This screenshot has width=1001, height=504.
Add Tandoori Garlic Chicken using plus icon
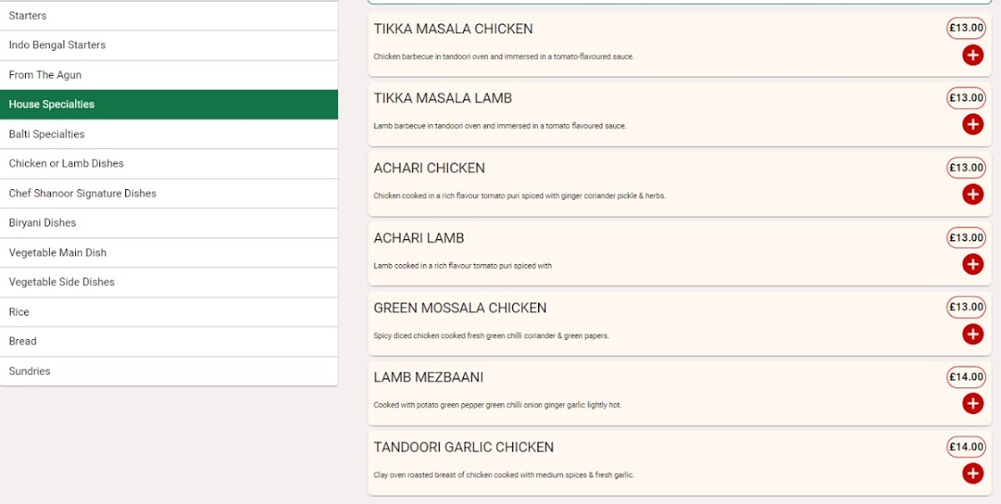(973, 473)
